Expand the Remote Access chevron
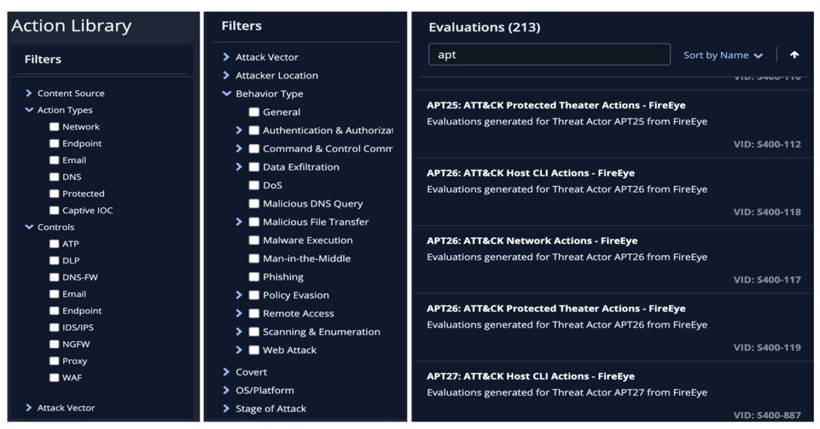The width and height of the screenshot is (820, 429). (239, 314)
